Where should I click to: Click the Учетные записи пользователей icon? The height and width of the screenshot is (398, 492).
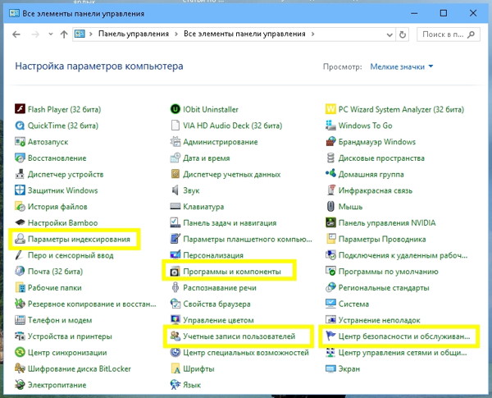coord(175,336)
